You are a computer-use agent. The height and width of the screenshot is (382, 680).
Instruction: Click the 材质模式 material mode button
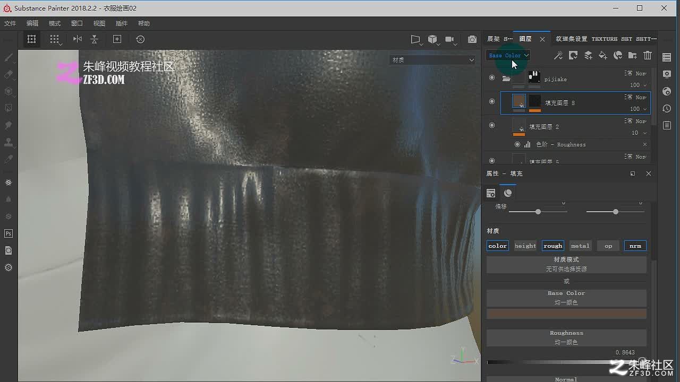[566, 264]
